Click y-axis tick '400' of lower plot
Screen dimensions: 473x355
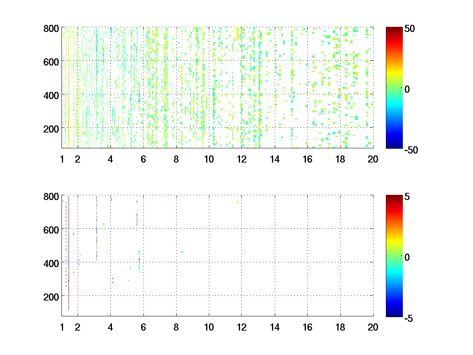51,263
